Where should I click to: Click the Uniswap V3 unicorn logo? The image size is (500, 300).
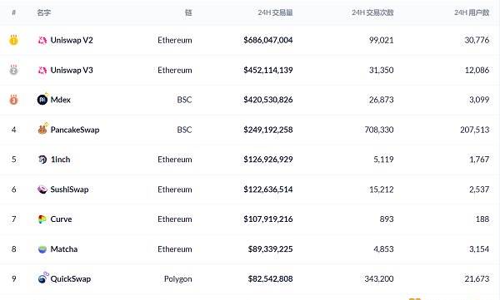[x=42, y=70]
